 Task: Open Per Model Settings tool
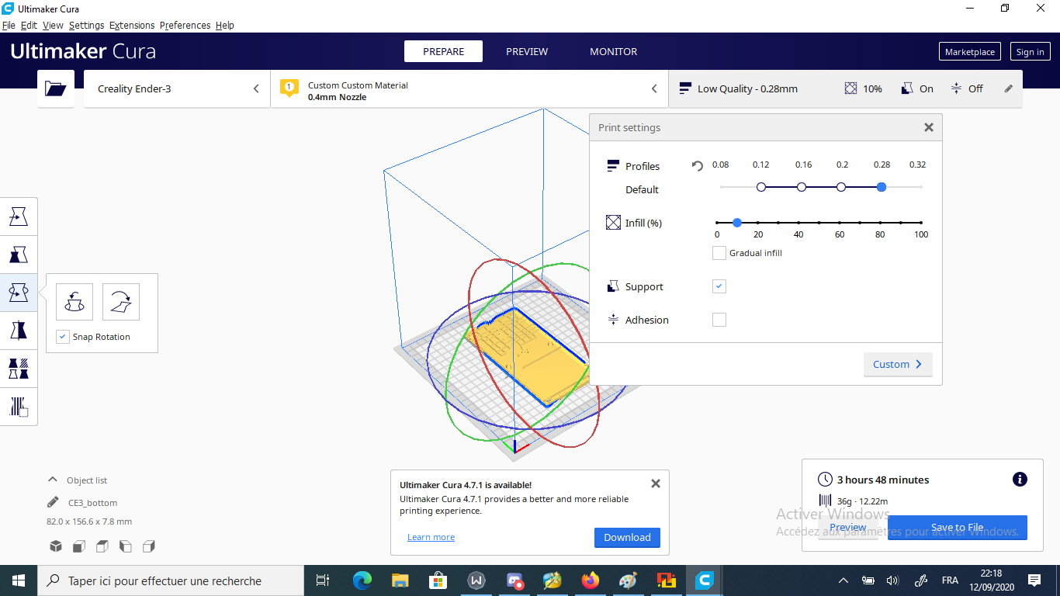[x=19, y=369]
